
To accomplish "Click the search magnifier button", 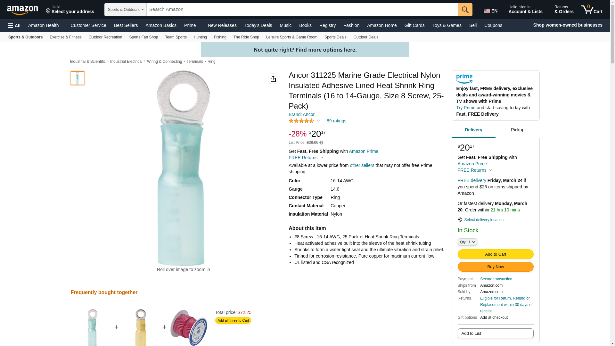I will (465, 10).
